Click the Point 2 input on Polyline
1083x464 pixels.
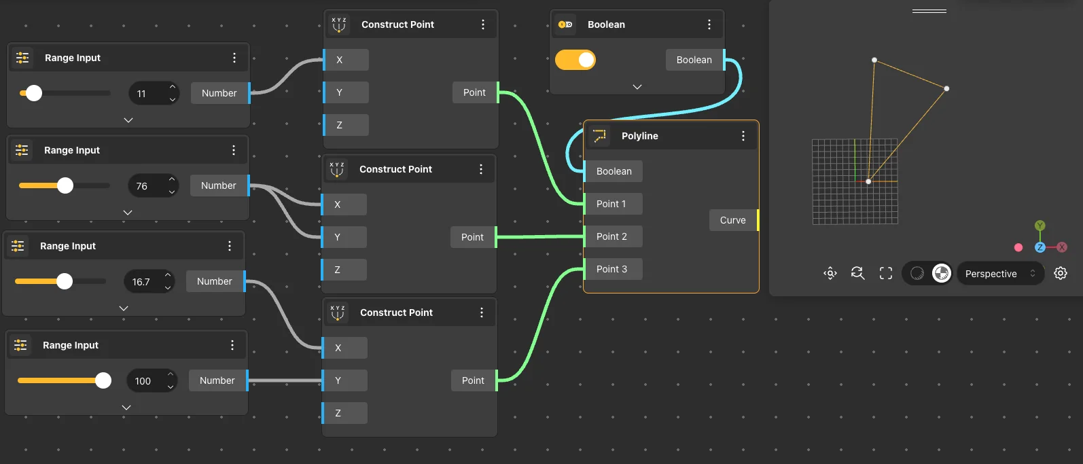point(611,236)
